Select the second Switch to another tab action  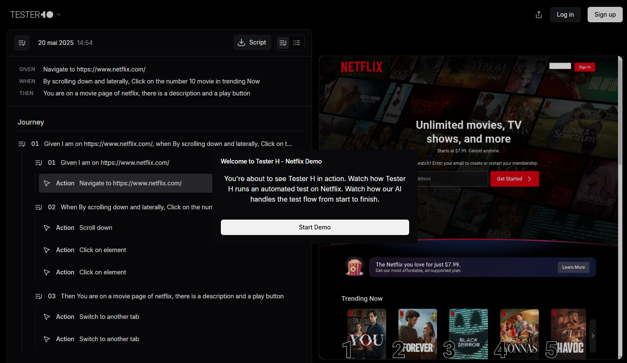coord(109,339)
